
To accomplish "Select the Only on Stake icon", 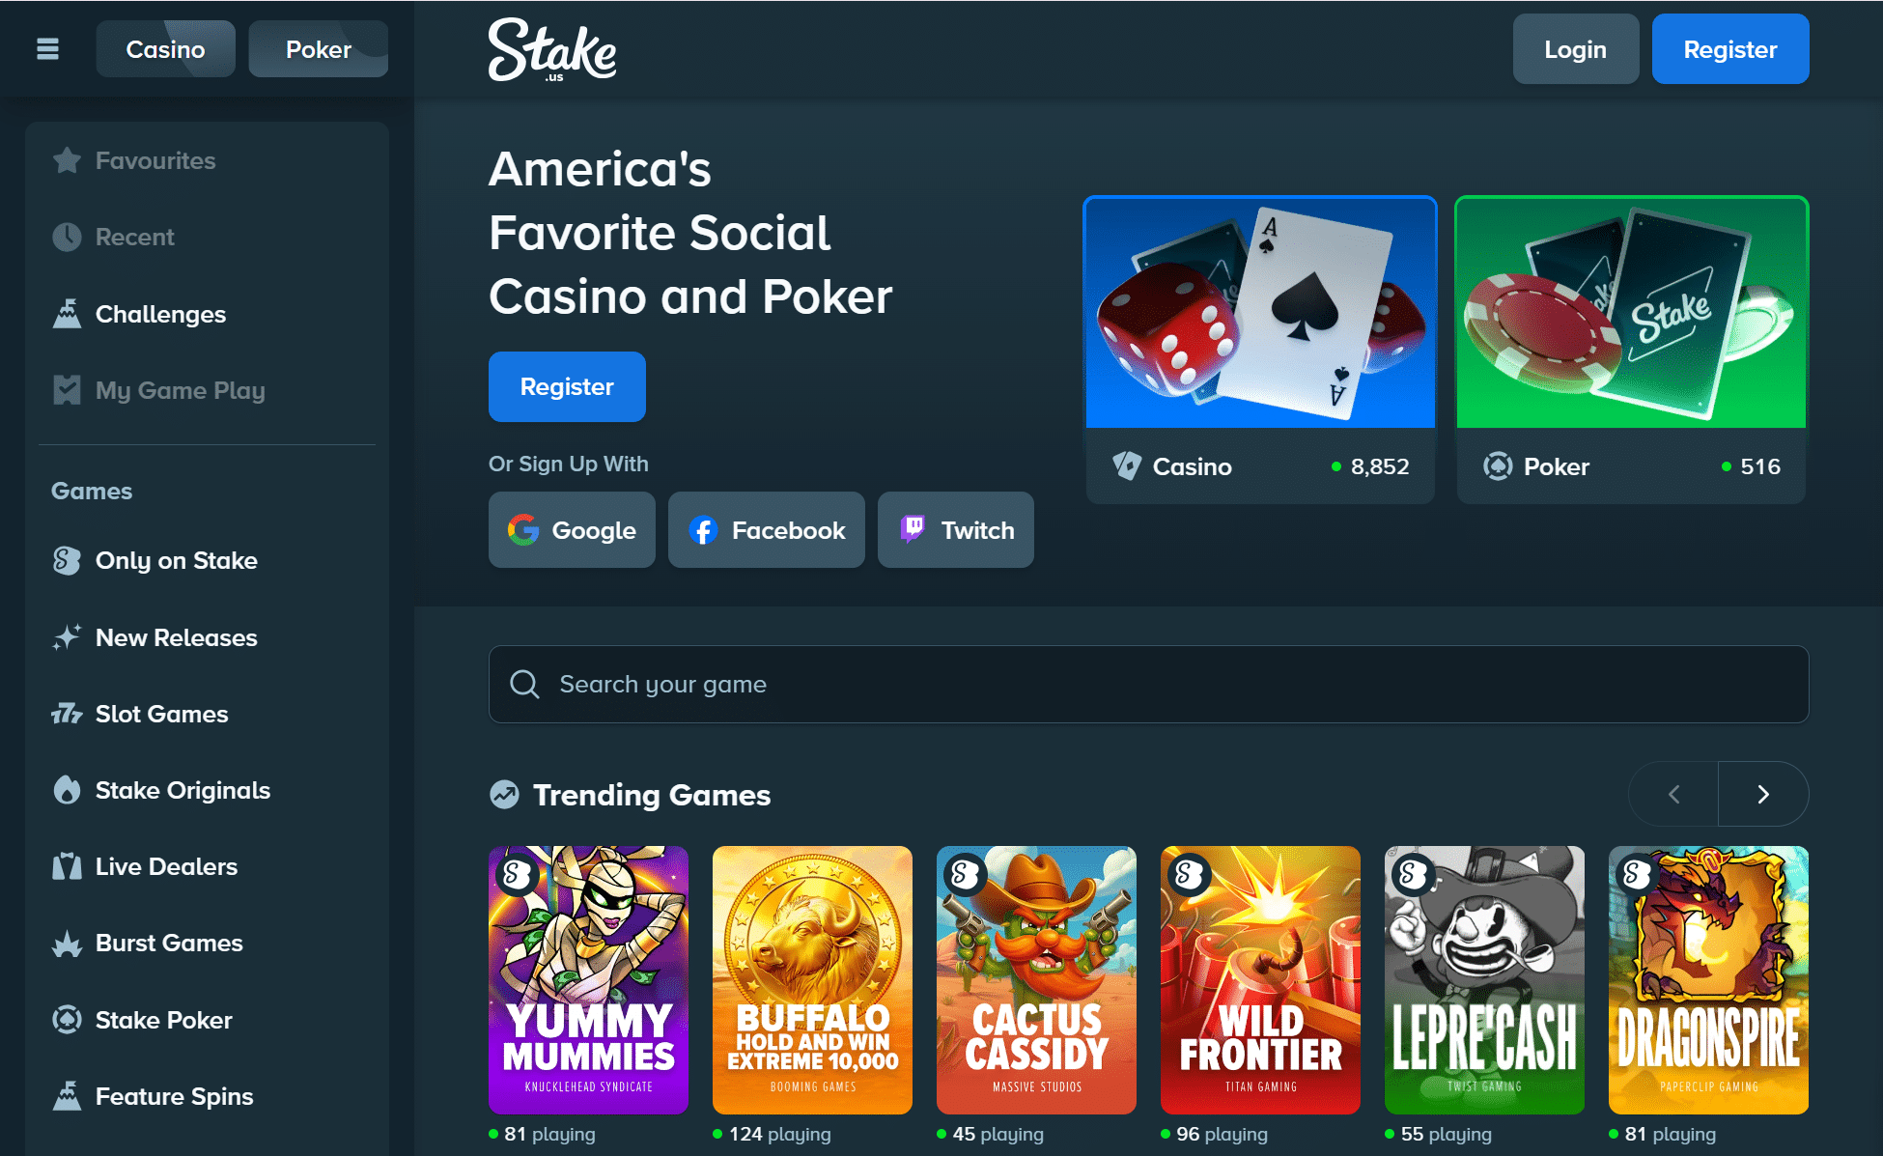I will coord(67,560).
